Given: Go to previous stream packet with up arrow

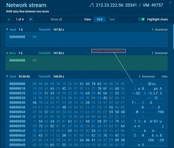Looking at the screenshot, I should coord(9,19).
